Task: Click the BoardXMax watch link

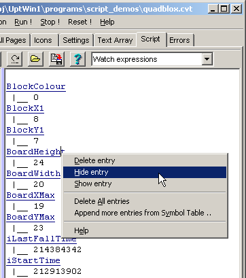Action: pos(31,195)
